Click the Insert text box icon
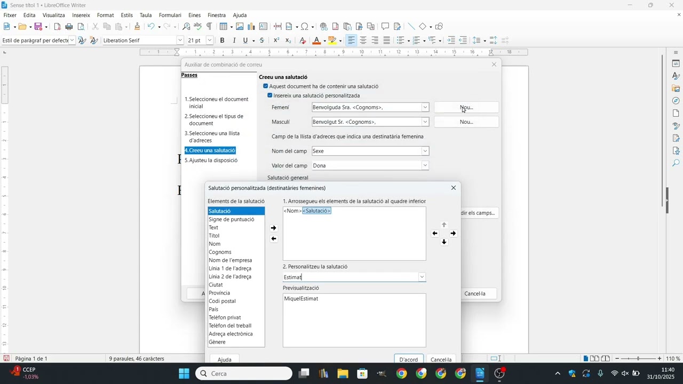The height and width of the screenshot is (384, 683). pyautogui.click(x=263, y=27)
